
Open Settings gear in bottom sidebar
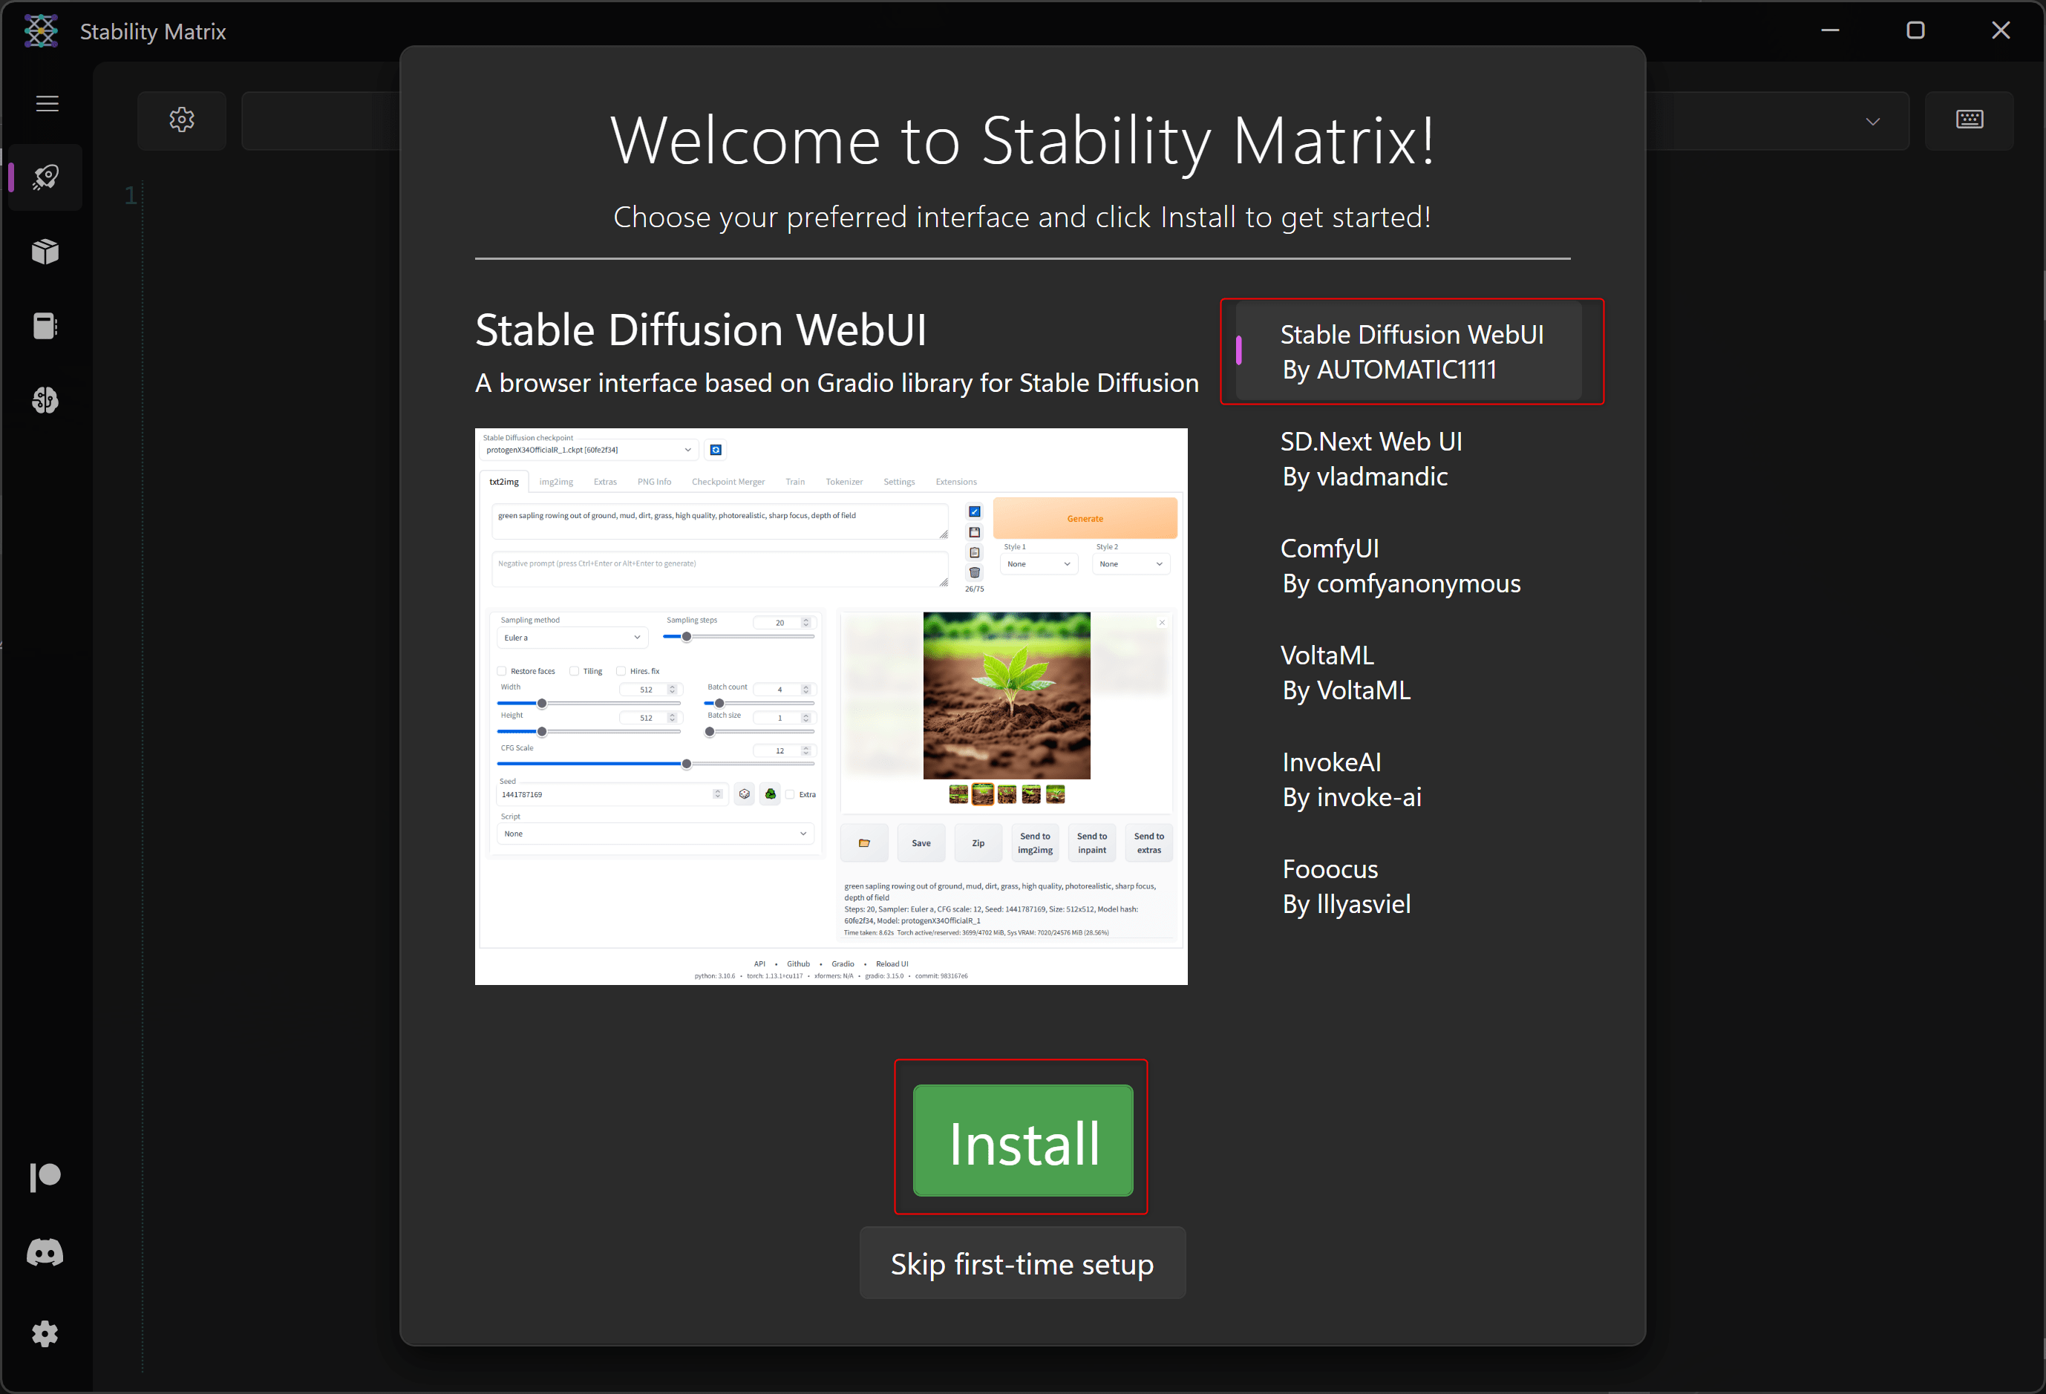[46, 1333]
